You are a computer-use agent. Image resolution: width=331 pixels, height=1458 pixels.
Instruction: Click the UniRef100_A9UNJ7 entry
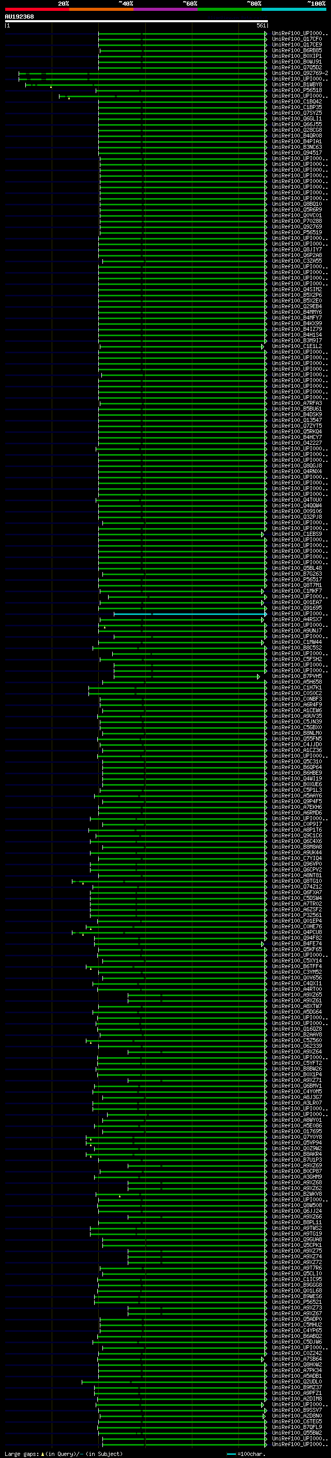297,630
